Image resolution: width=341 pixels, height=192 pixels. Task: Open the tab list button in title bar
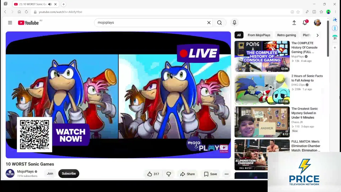pyautogui.click(x=6, y=4)
